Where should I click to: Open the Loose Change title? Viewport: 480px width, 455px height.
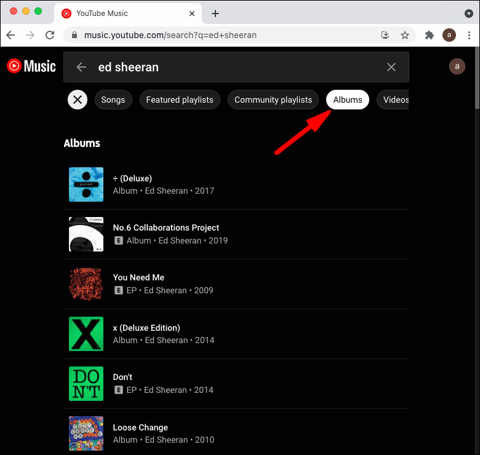[x=140, y=427]
